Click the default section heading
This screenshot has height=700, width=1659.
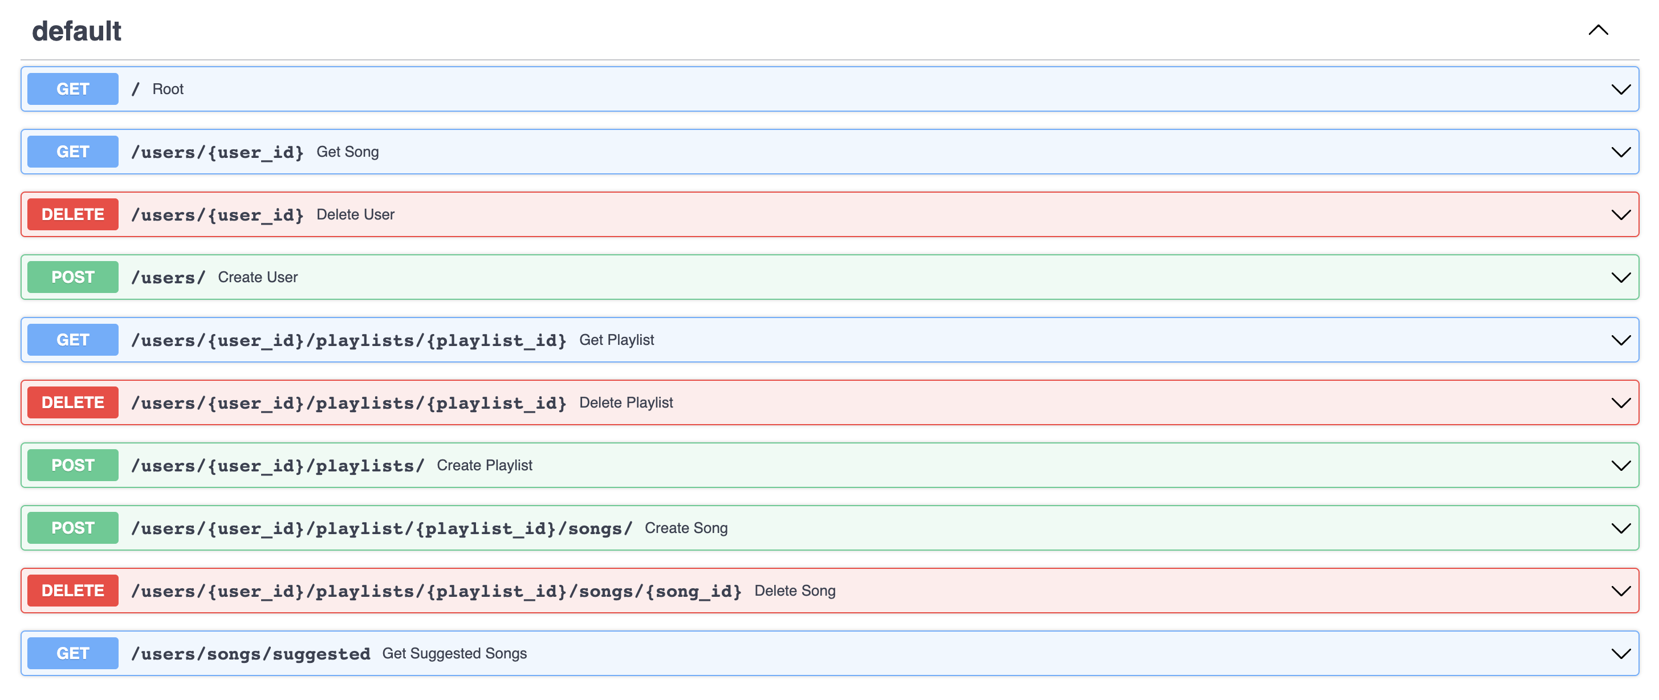(76, 31)
